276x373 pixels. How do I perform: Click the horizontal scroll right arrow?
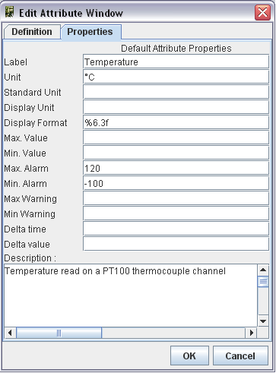(x=251, y=333)
